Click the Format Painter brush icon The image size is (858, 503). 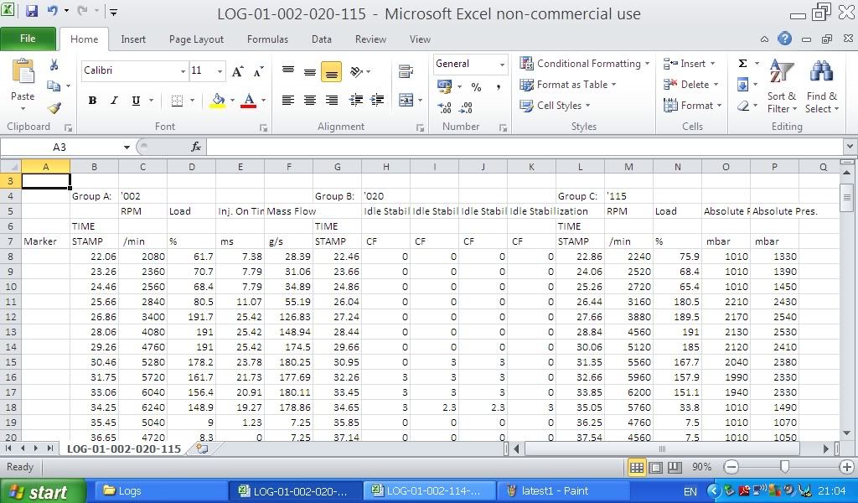[x=54, y=108]
